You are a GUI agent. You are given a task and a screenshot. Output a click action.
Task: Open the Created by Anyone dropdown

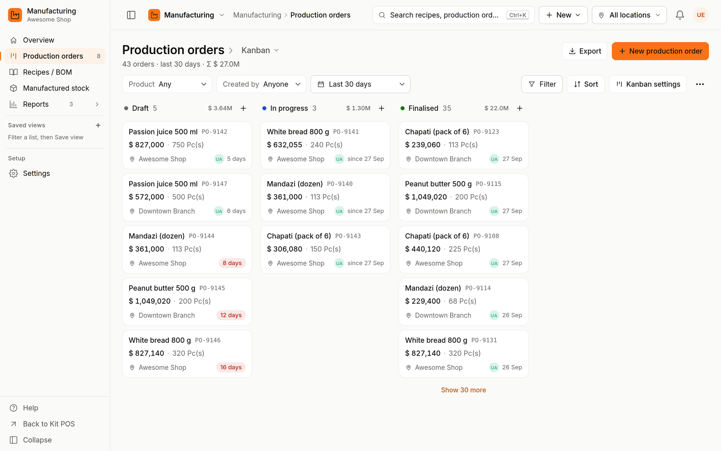point(261,84)
